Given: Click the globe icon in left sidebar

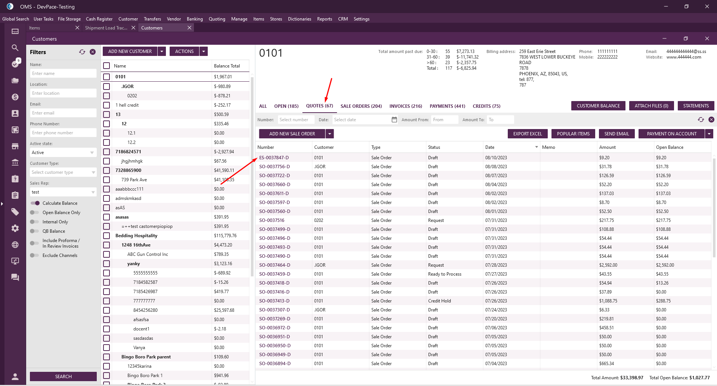Looking at the screenshot, I should pos(15,245).
